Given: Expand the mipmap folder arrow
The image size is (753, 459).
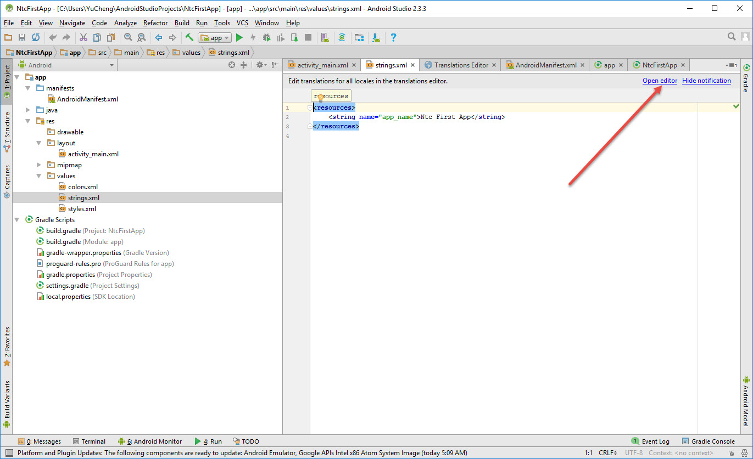Looking at the screenshot, I should 39,165.
